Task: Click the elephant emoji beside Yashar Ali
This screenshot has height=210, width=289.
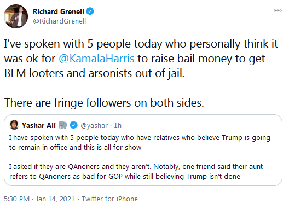Action: pos(63,125)
